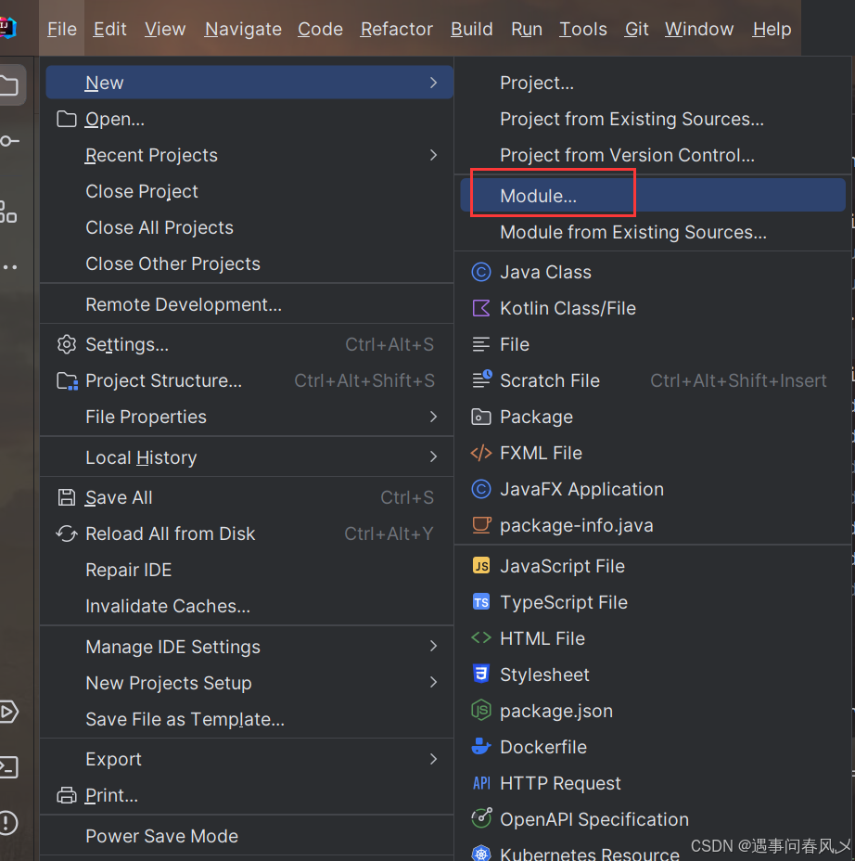Click the Open folder icon
Viewport: 855px width, 861px height.
coord(67,119)
